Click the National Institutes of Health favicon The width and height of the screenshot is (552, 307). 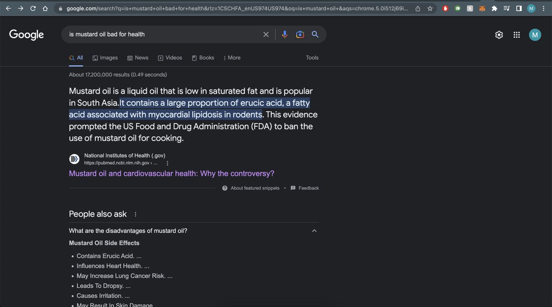[x=74, y=159]
